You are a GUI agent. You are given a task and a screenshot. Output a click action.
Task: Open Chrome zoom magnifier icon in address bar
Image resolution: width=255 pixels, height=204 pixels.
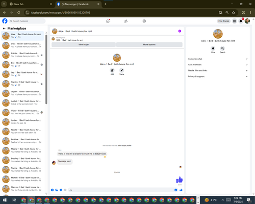tap(227, 13)
